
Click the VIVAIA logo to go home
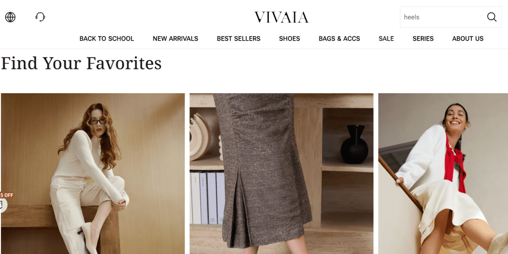[x=281, y=17]
